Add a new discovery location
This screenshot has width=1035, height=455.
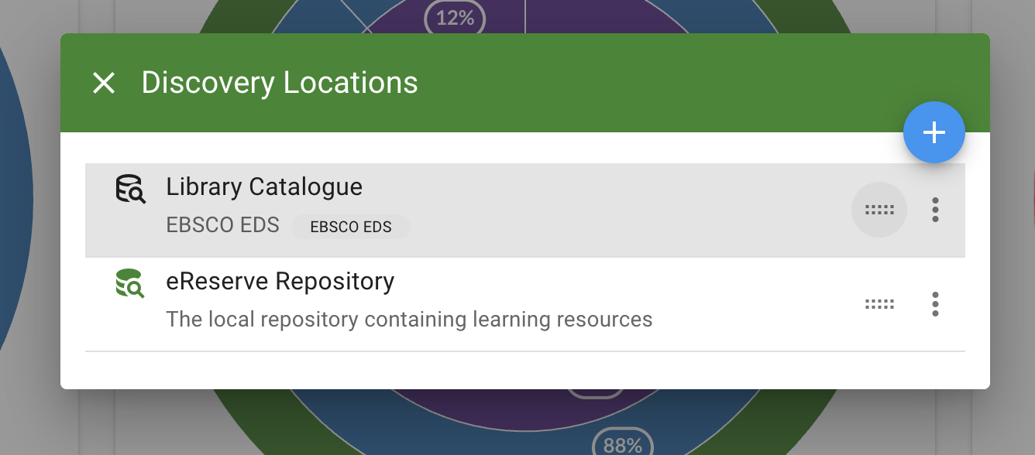[934, 132]
